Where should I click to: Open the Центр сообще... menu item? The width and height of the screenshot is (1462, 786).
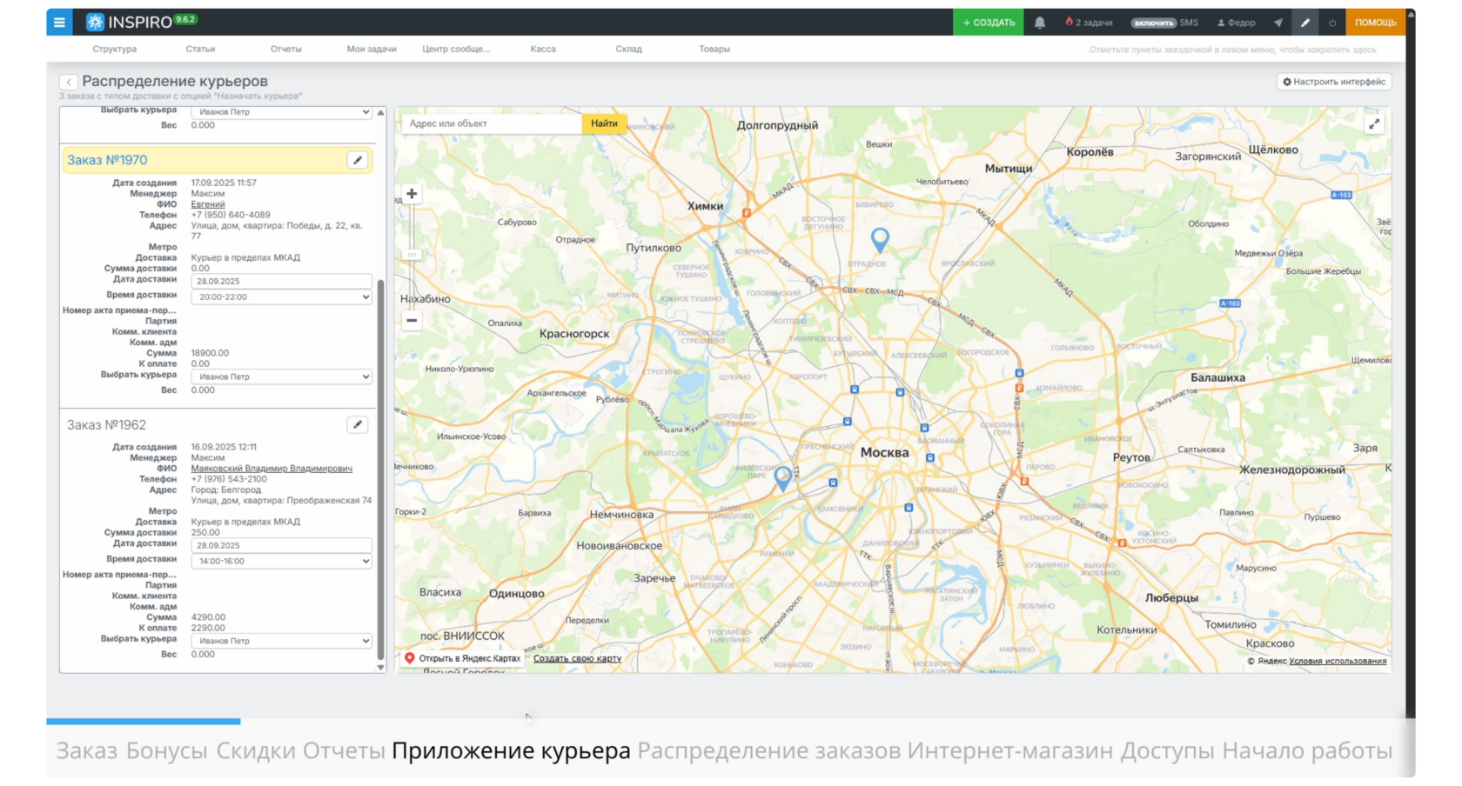[x=456, y=50]
